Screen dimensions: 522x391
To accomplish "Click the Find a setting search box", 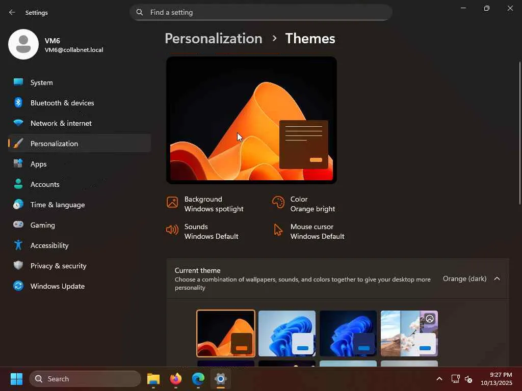I will [x=261, y=12].
